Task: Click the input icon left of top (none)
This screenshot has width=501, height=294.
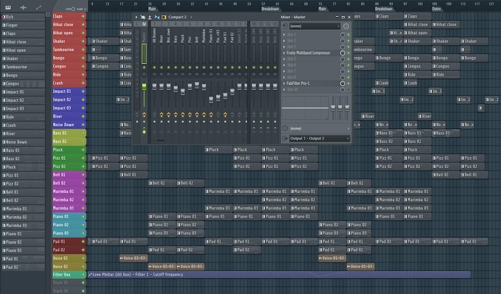Action: coord(285,26)
